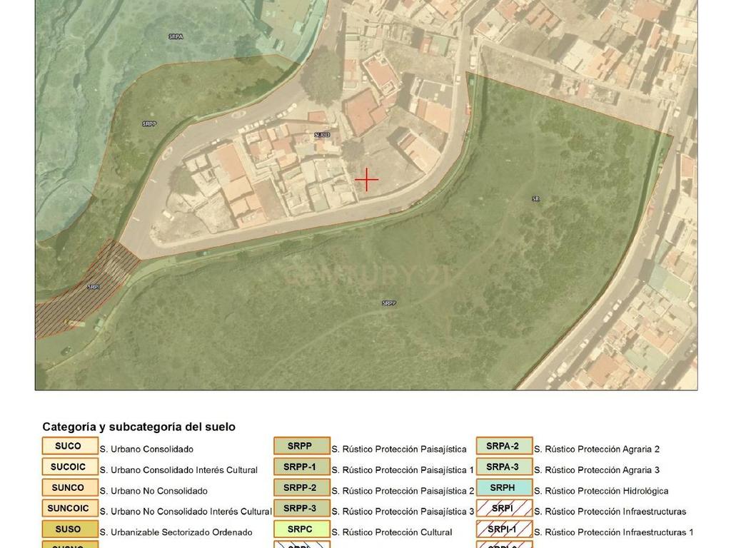731x548 pixels.
Task: Click 'S. Urbano No Consolidado Interés Cultural' text
Action: (186, 512)
